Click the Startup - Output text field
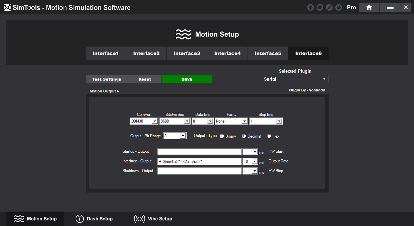 tap(200, 152)
